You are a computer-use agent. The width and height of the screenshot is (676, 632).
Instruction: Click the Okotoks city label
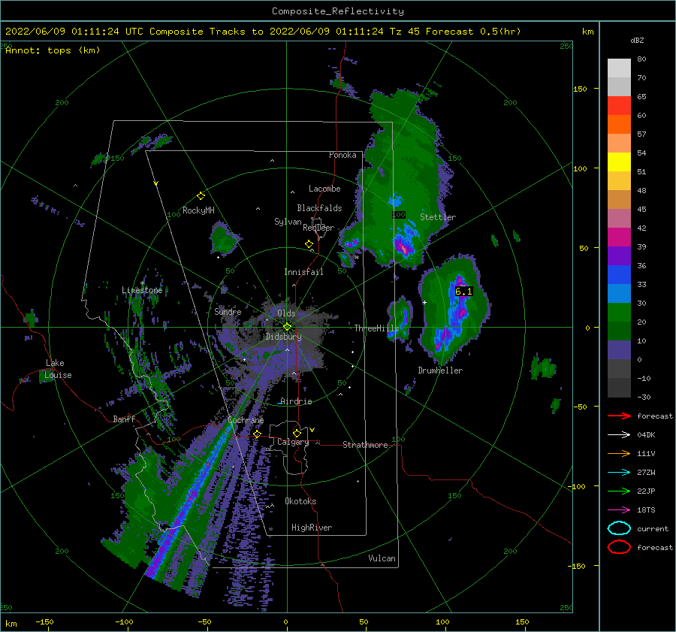coord(300,502)
